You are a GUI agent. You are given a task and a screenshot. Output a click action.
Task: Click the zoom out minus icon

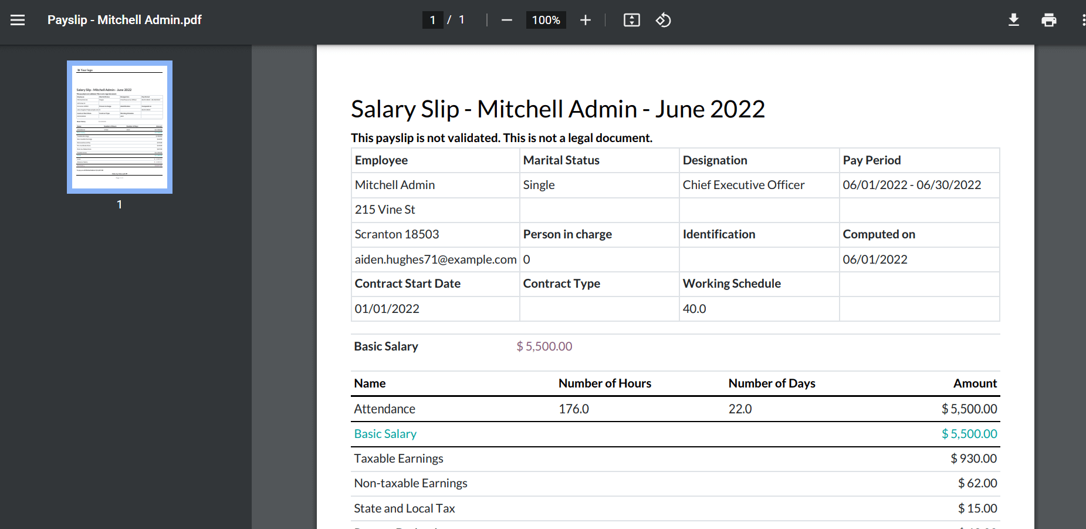[507, 20]
